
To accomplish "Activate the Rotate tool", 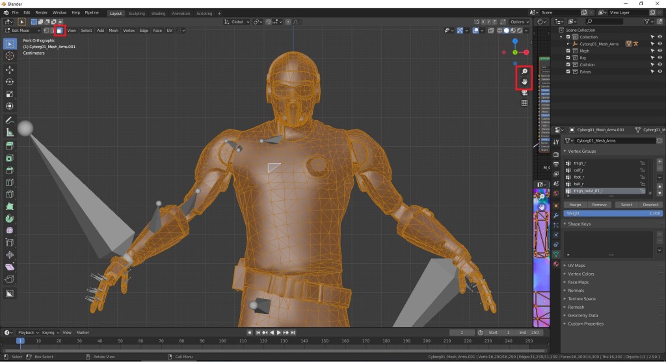I will point(10,82).
